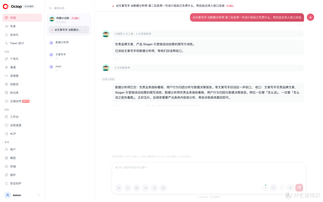Image resolution: width=323 pixels, height=202 pixels.
Task: Click the 安全防护 shield icon
Action: [x=6, y=183]
